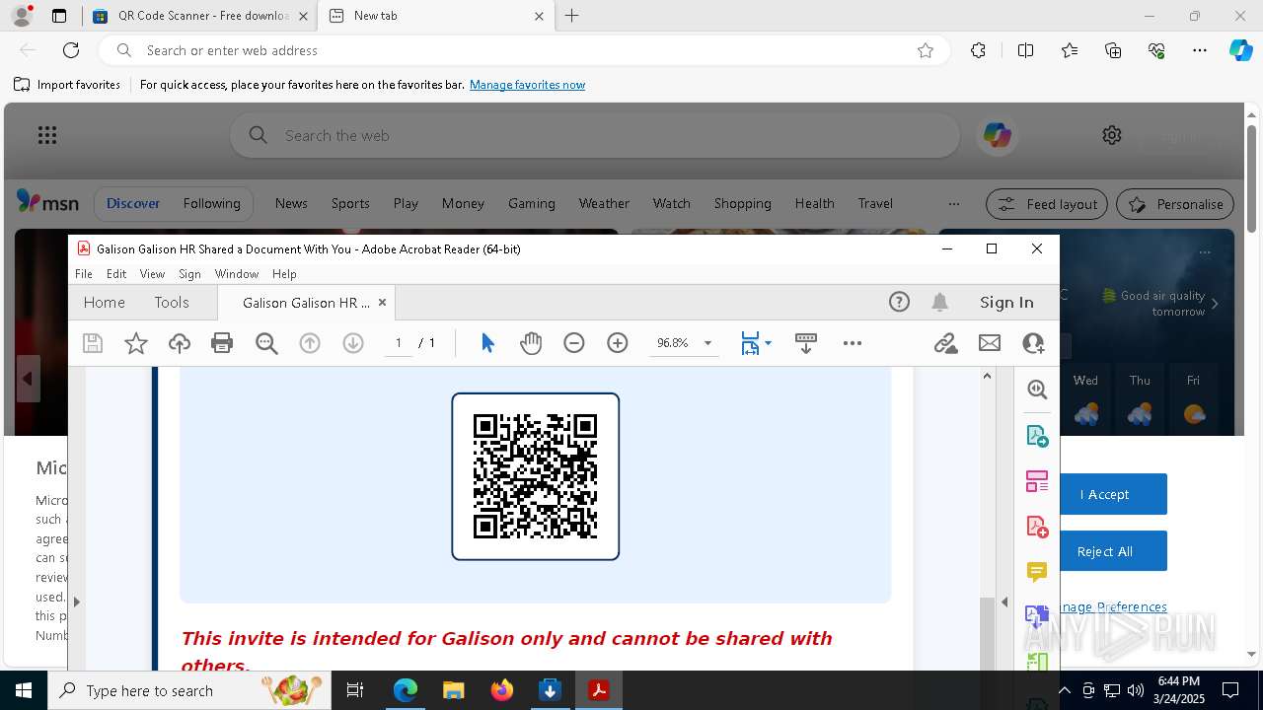Open Export PDF tool in right pane
This screenshot has width=1263, height=710.
tap(1037, 436)
